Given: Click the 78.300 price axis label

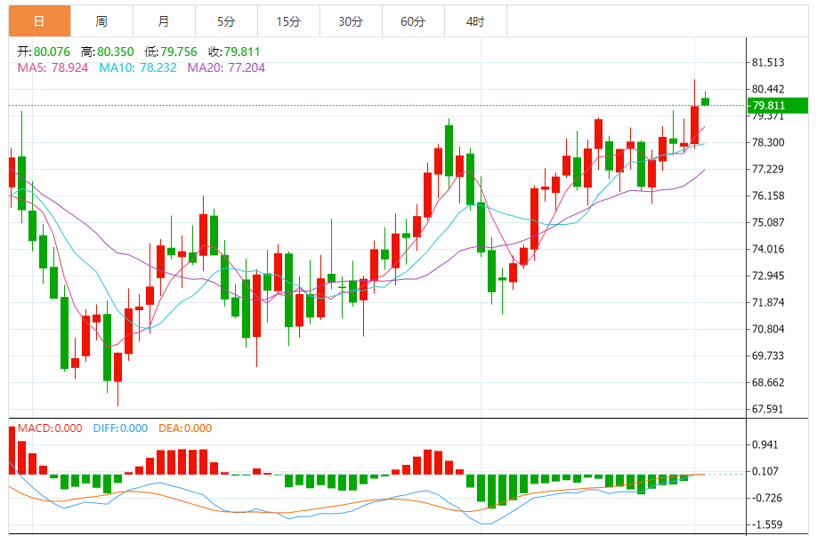Looking at the screenshot, I should (768, 142).
